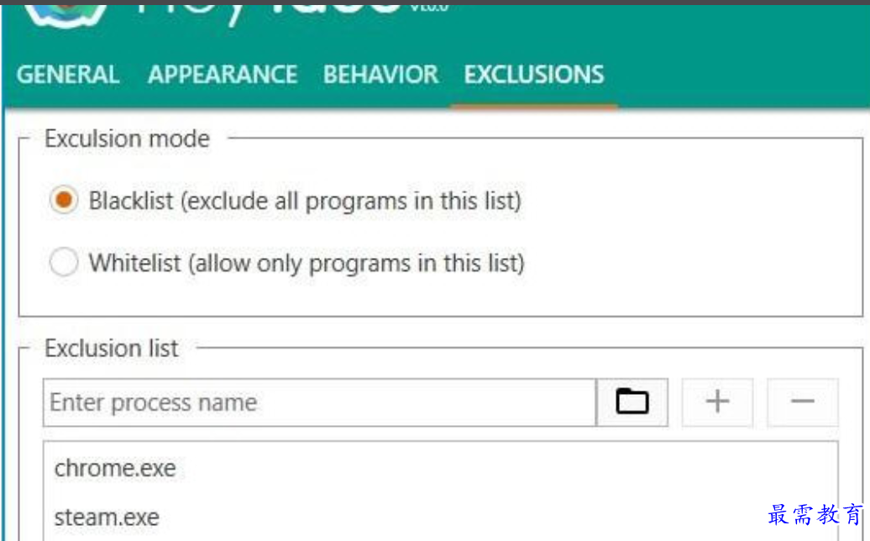Select steam.exe in the exclusion list

(107, 517)
